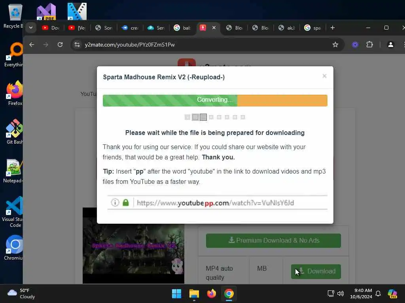Open Chromium desktop shortcut

(14, 248)
